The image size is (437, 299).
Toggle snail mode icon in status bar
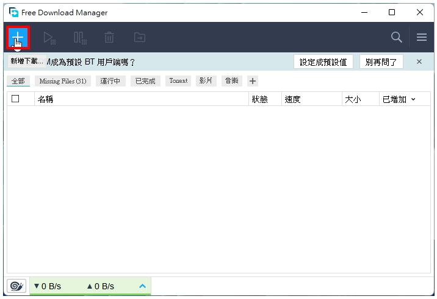(x=16, y=286)
